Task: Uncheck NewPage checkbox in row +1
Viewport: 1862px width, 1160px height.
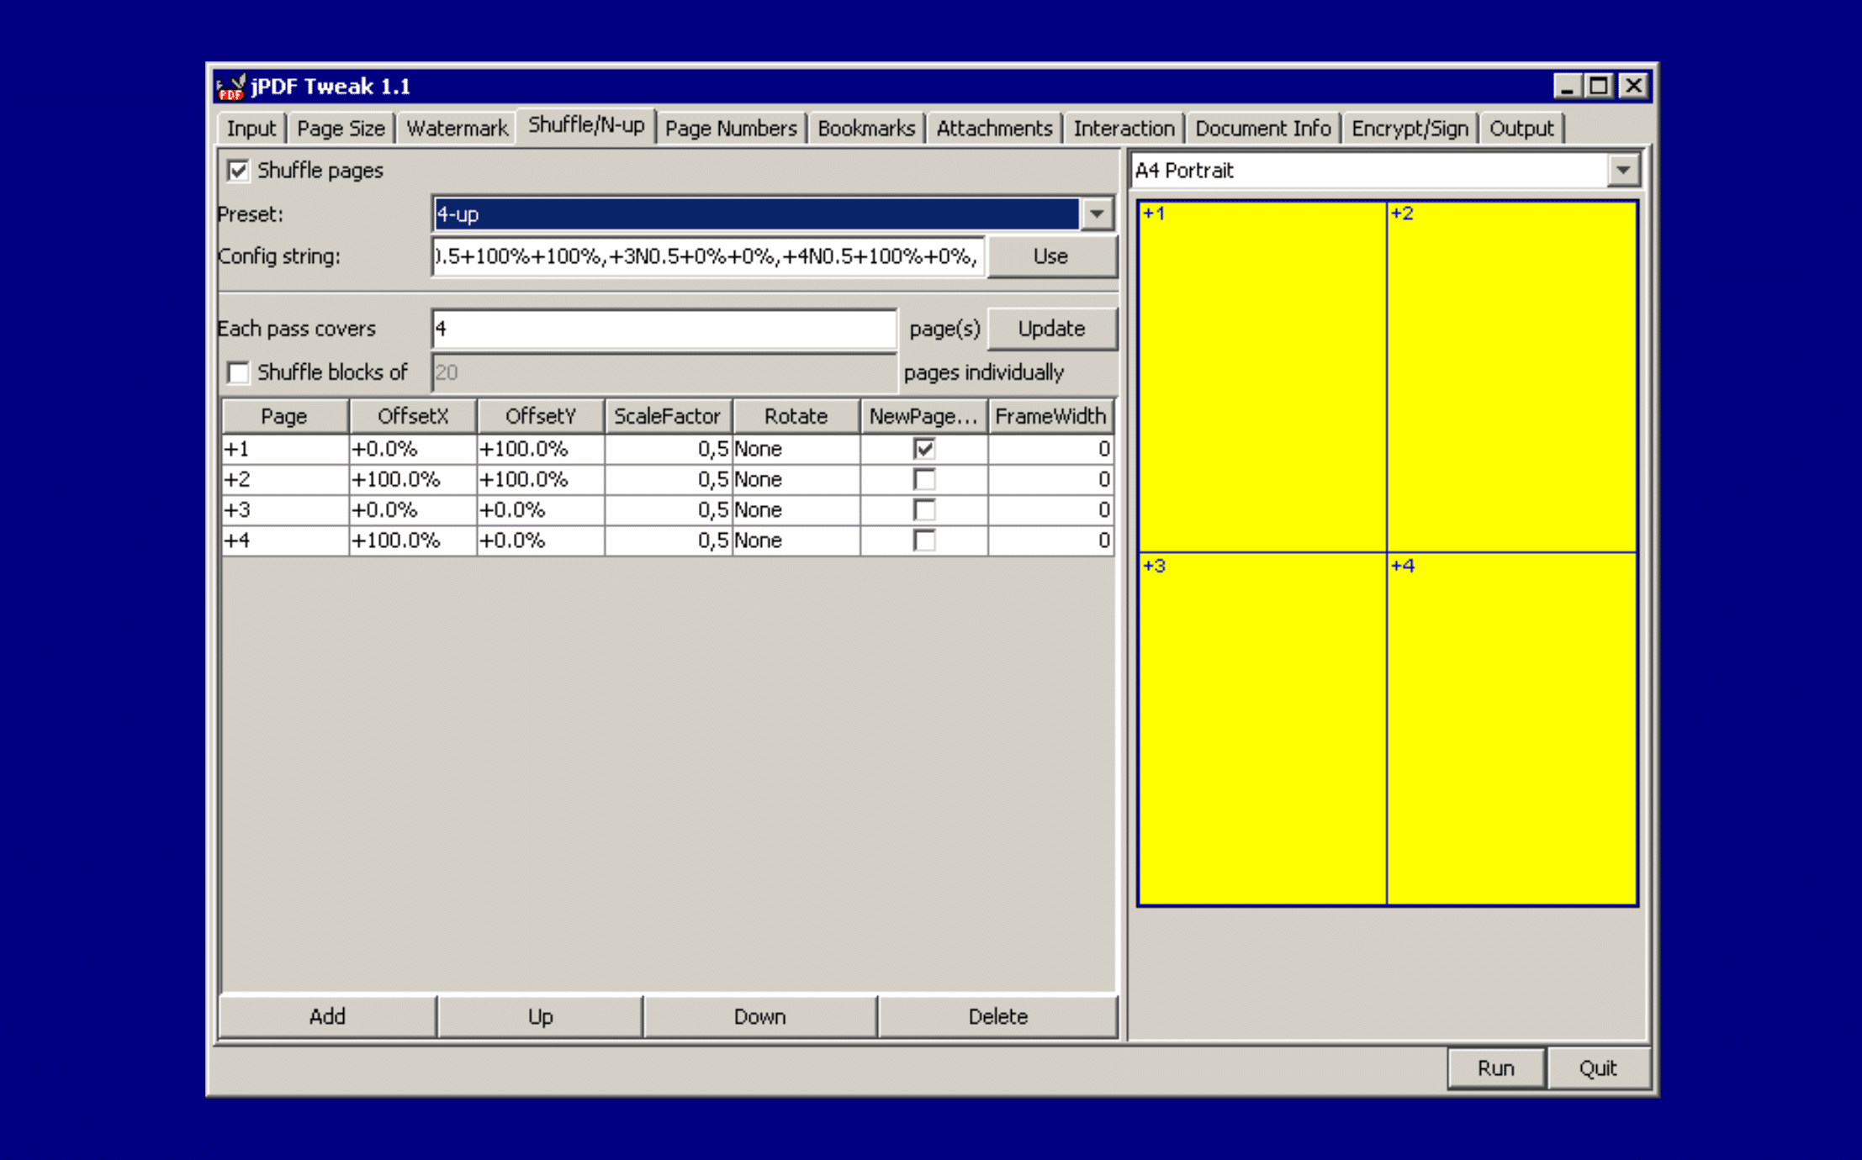Action: pyautogui.click(x=923, y=449)
